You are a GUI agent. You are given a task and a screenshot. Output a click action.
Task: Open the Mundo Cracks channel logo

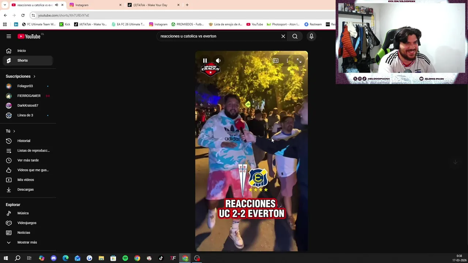tap(210, 69)
